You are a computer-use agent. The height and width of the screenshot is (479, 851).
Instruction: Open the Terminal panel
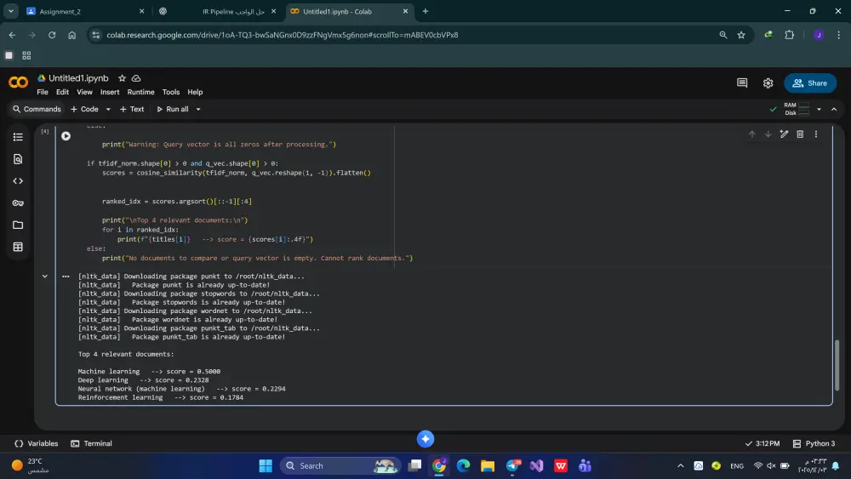[x=91, y=443]
